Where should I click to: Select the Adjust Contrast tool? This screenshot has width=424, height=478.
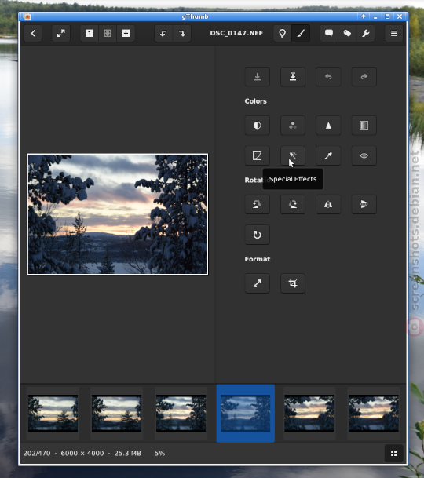[257, 126]
